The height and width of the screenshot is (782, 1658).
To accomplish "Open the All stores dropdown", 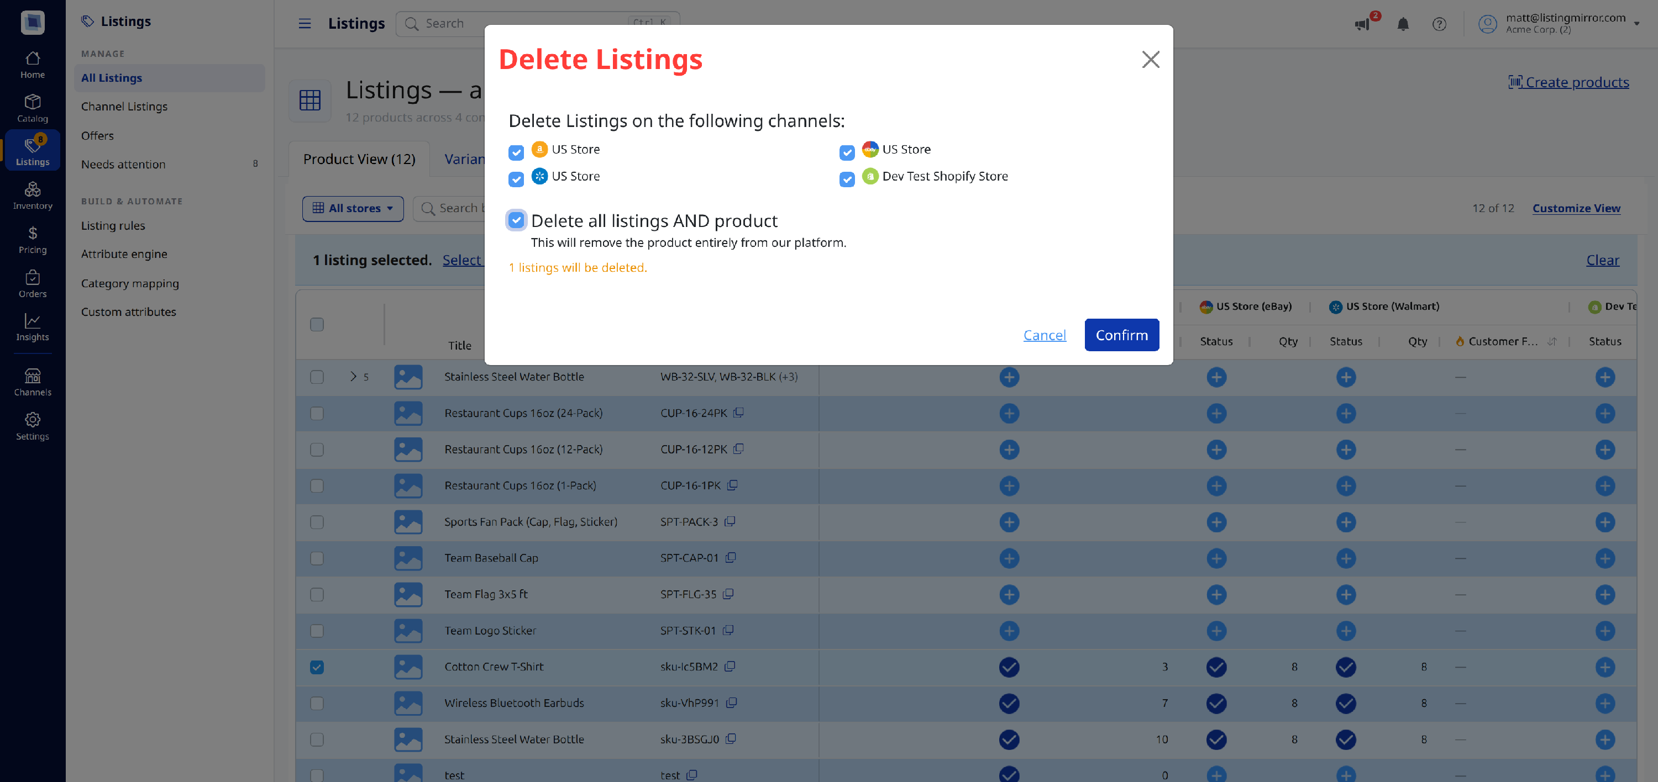I will coord(353,208).
